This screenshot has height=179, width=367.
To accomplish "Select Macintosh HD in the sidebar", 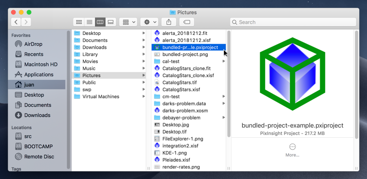I will pos(37,64).
